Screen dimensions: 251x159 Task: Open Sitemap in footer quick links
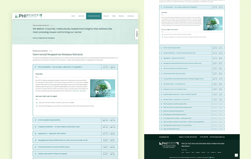pos(219,152)
